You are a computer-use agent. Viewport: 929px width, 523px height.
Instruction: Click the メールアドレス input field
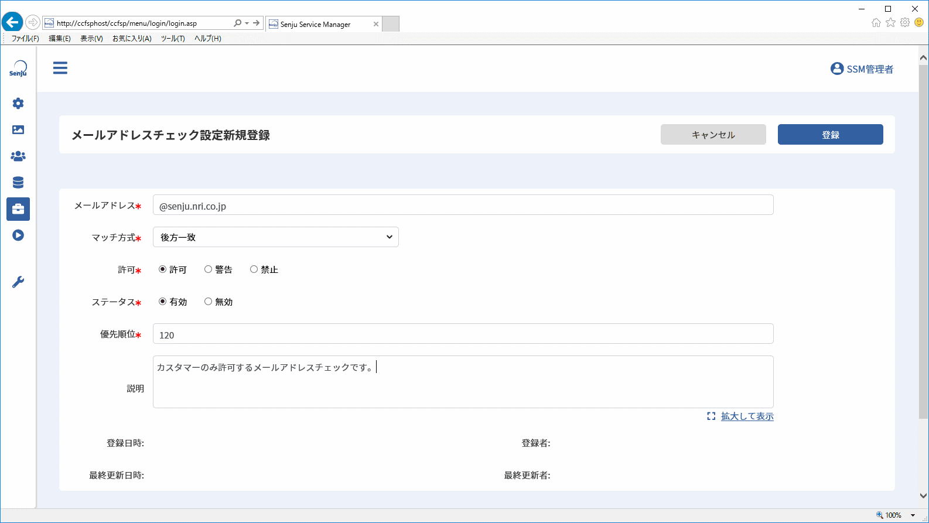coord(463,205)
